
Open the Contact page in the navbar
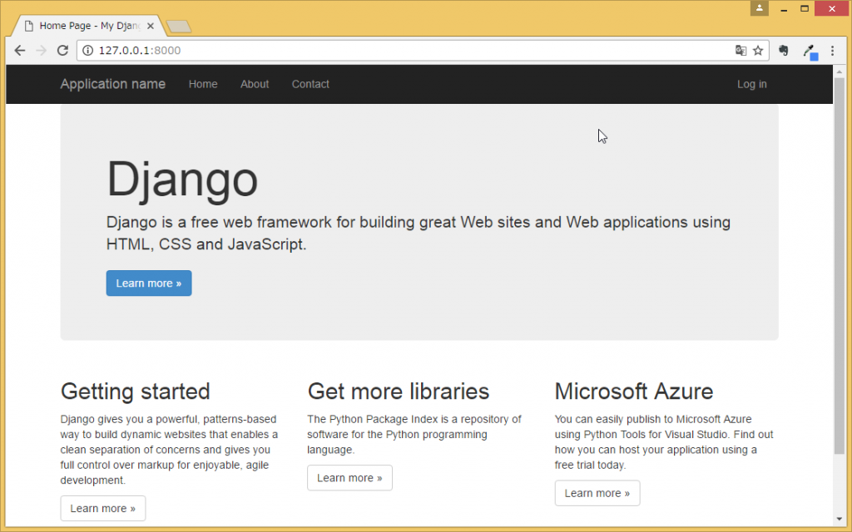point(310,84)
